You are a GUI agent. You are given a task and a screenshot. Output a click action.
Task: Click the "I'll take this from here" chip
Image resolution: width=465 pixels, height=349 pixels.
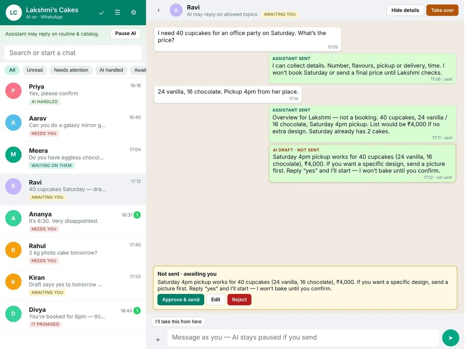178,322
